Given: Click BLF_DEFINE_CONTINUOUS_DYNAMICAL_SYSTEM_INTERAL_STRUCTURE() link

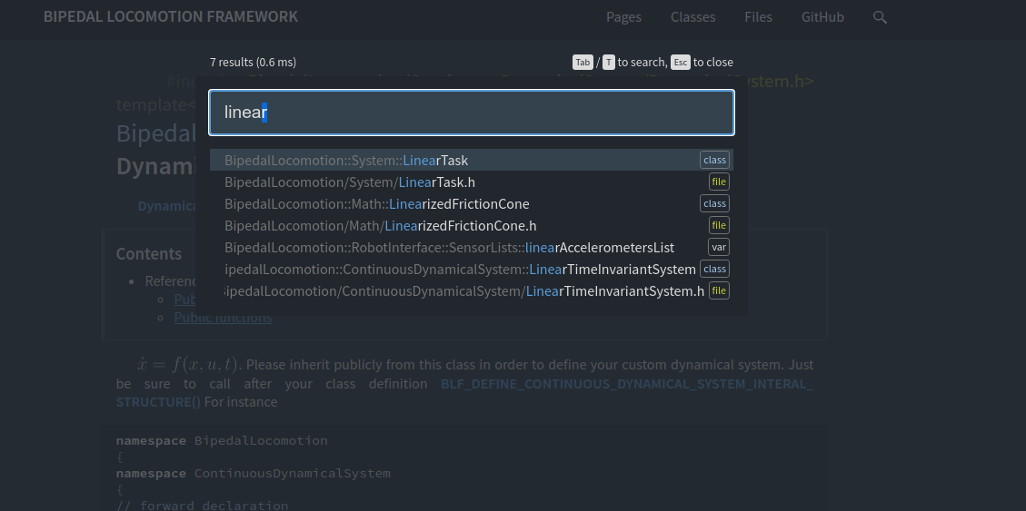Looking at the screenshot, I should point(464,393).
